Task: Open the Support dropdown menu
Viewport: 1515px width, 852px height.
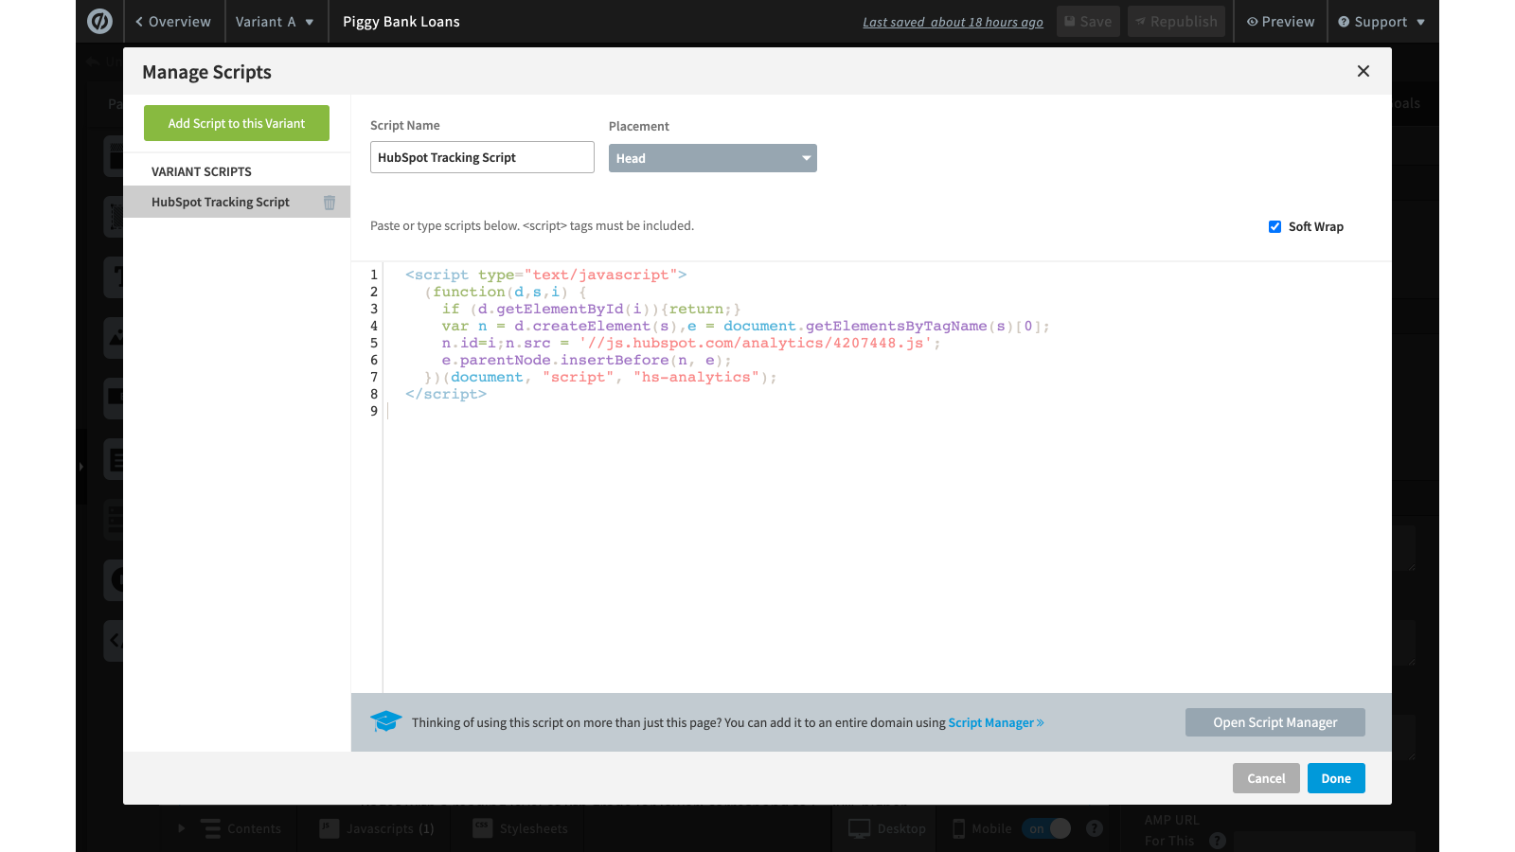Action: 1381,22
